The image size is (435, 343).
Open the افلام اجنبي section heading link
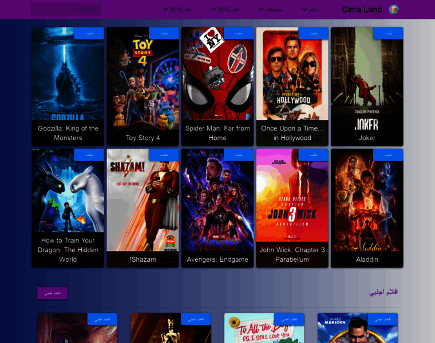(x=383, y=292)
